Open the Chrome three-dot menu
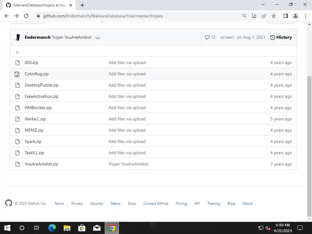 tap(305, 16)
